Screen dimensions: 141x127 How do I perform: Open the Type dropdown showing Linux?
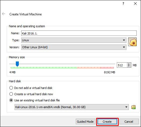[x=74, y=40]
